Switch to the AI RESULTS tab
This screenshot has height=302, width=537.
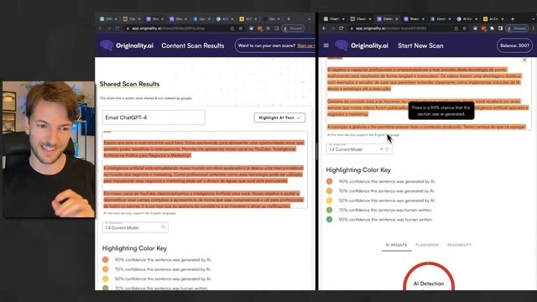(396, 245)
